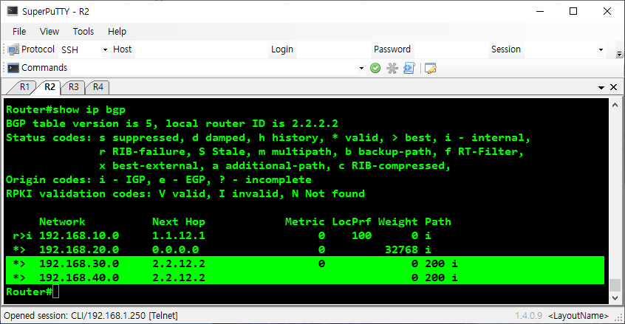The width and height of the screenshot is (625, 324).
Task: Open the Tools menu
Action: tap(83, 32)
